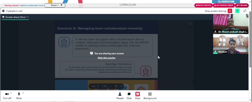Click the page number field showing 35
The width and height of the screenshot is (252, 102).
pos(98,86)
